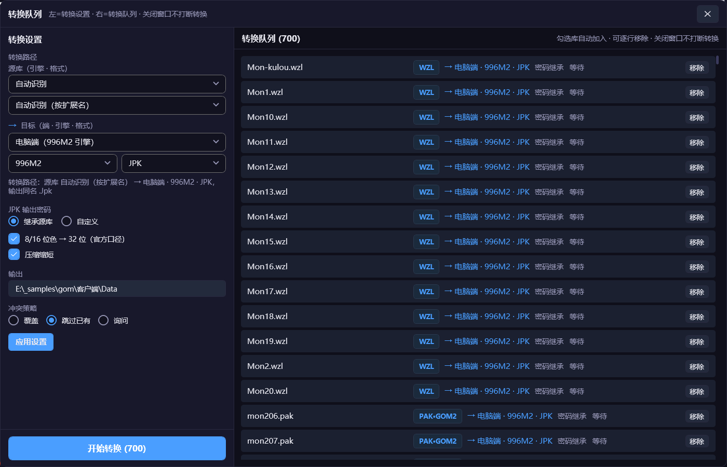Open source engine 自动识别 dropdown

(117, 84)
